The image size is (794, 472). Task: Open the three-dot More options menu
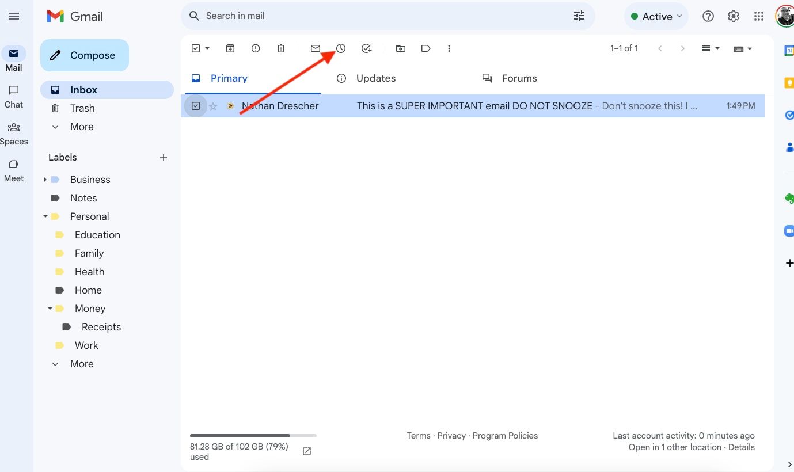pyautogui.click(x=449, y=48)
